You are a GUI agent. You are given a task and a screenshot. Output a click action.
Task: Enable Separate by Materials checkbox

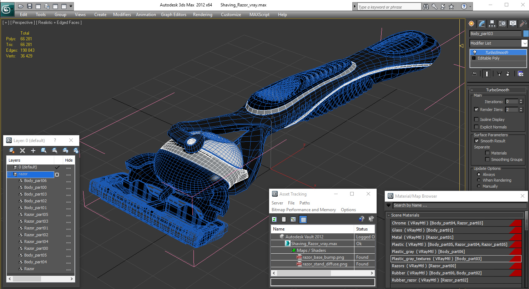487,153
